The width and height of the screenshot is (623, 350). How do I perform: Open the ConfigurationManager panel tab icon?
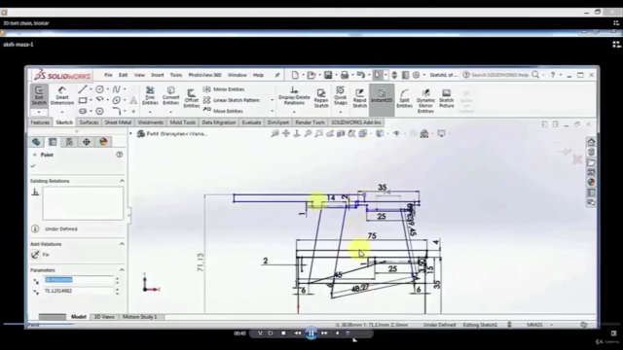point(69,142)
